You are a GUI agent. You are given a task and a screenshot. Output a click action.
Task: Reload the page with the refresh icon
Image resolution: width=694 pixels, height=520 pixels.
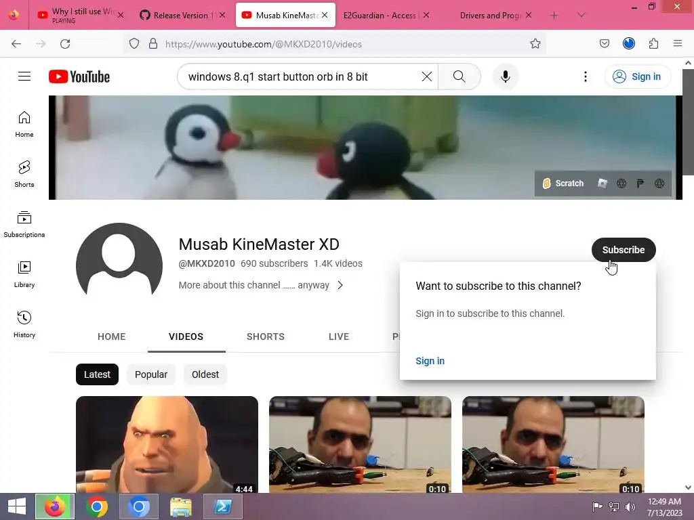pos(65,44)
